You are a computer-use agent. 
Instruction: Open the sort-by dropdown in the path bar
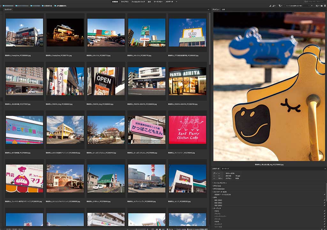[x=297, y=6]
